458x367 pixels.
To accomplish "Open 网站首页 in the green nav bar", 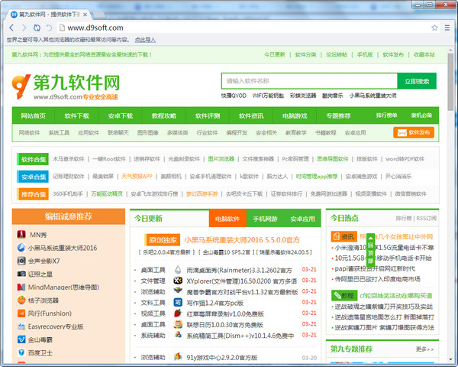I will click(x=34, y=115).
